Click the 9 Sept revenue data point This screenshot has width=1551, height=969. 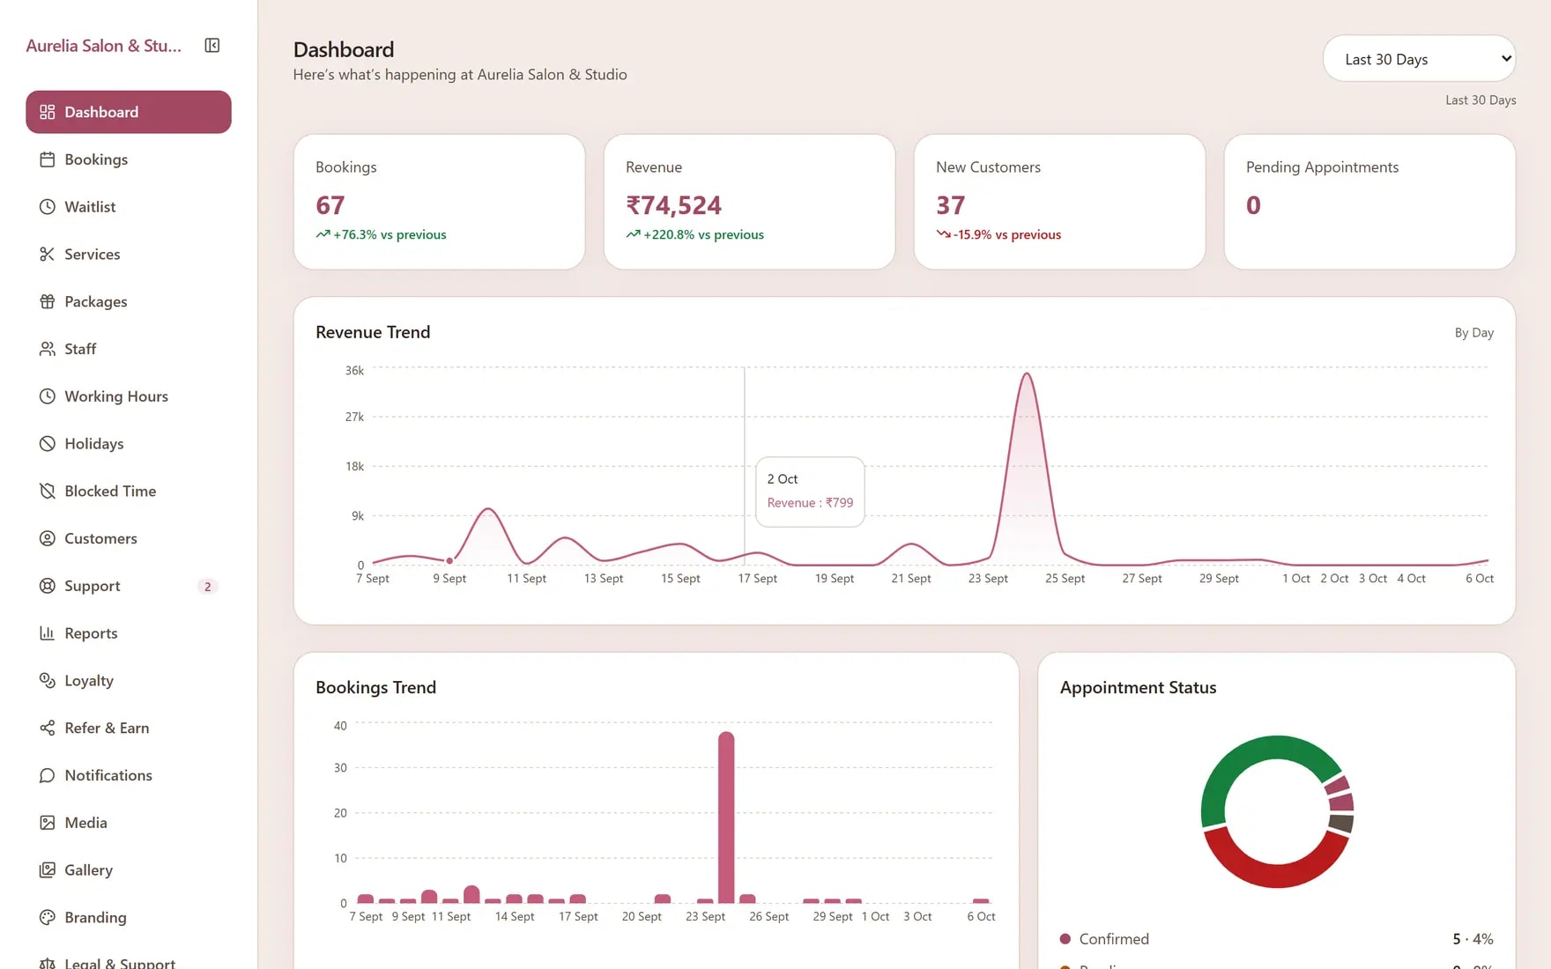coord(449,560)
